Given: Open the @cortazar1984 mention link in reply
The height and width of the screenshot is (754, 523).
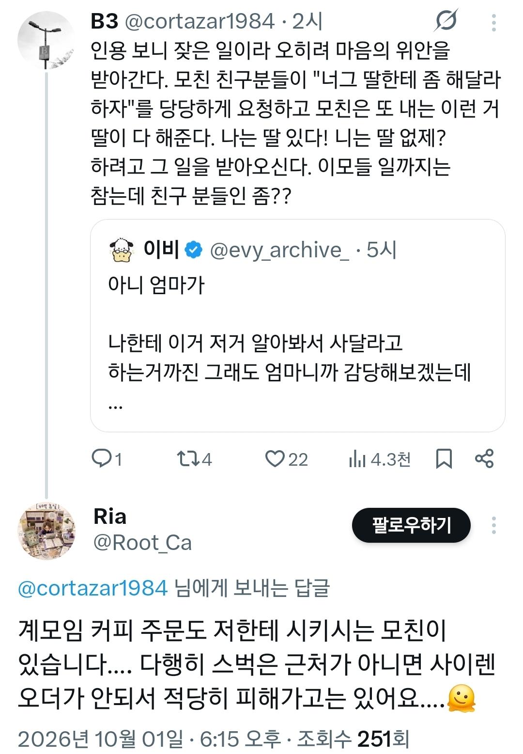Looking at the screenshot, I should click(93, 588).
